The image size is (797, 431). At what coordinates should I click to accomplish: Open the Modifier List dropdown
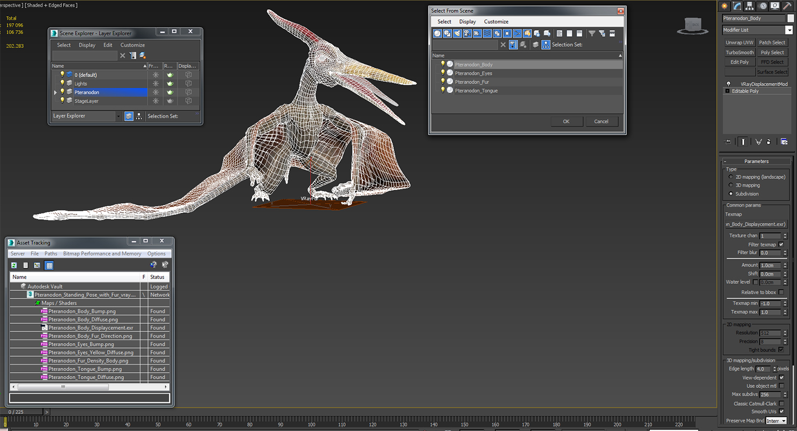(x=789, y=30)
